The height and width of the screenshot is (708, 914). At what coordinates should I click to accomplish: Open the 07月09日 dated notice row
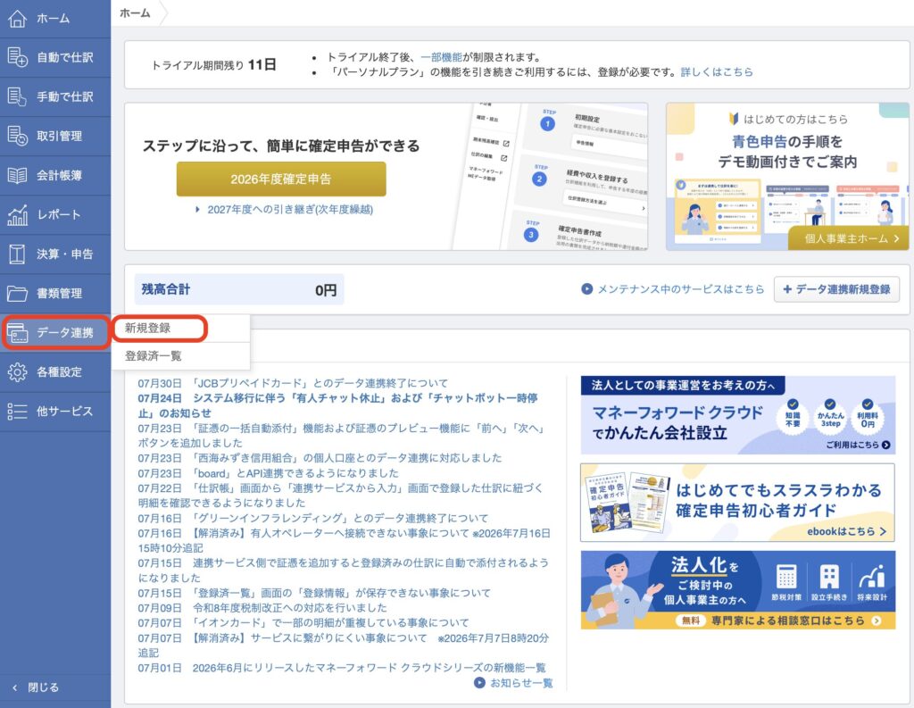[262, 608]
